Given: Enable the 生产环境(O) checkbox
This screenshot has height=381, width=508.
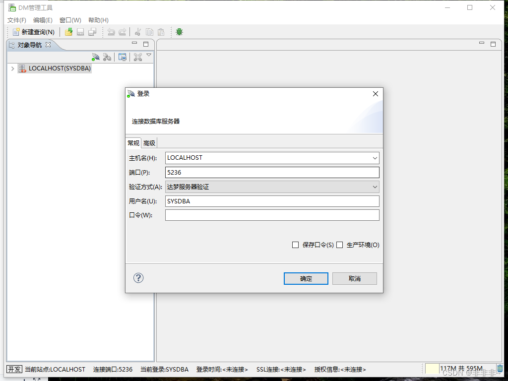Looking at the screenshot, I should click(x=339, y=245).
